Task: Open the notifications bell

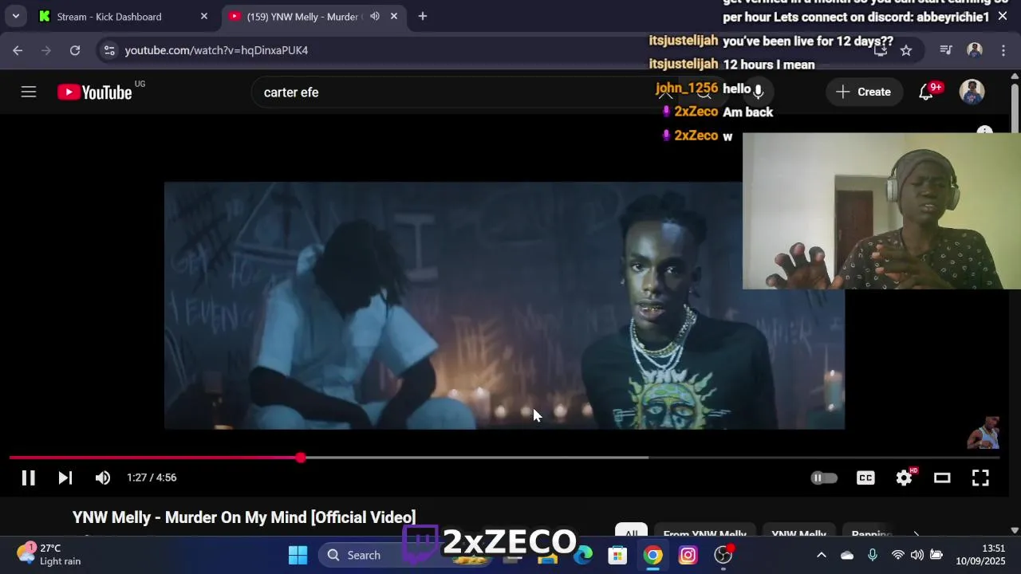Action: [x=926, y=92]
